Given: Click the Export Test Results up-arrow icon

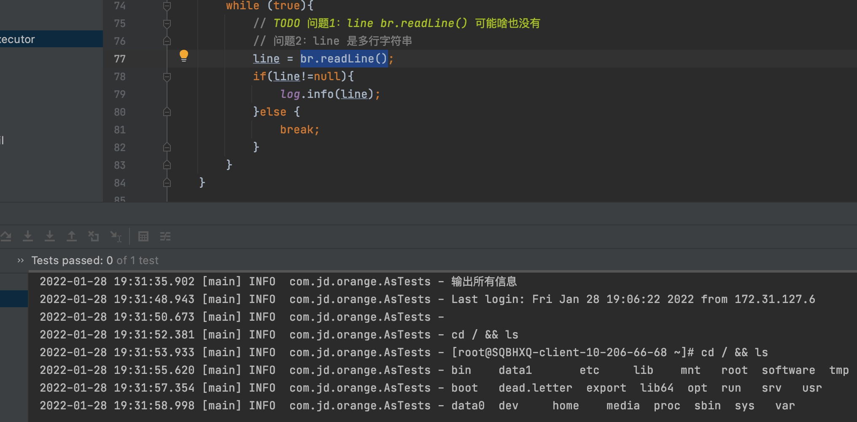Looking at the screenshot, I should [x=72, y=236].
